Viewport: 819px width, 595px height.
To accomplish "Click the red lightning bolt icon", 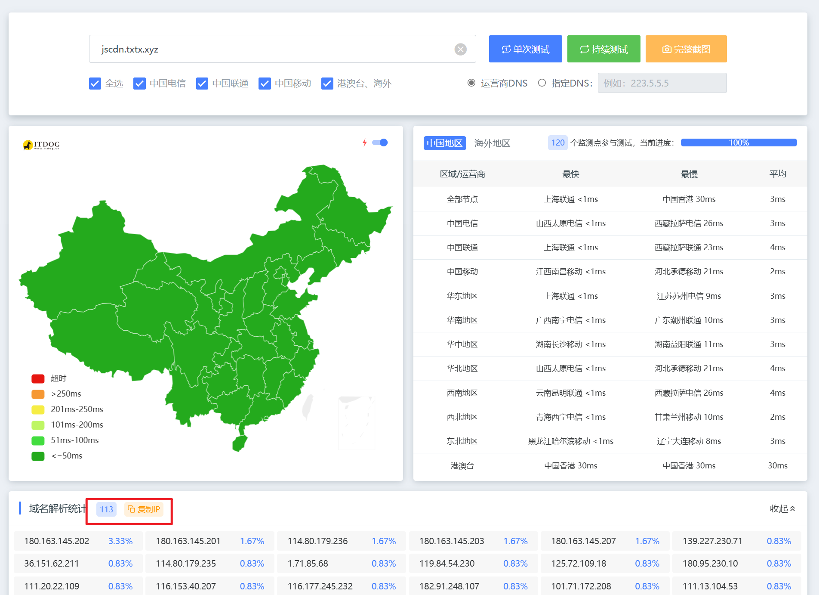I will tap(365, 143).
